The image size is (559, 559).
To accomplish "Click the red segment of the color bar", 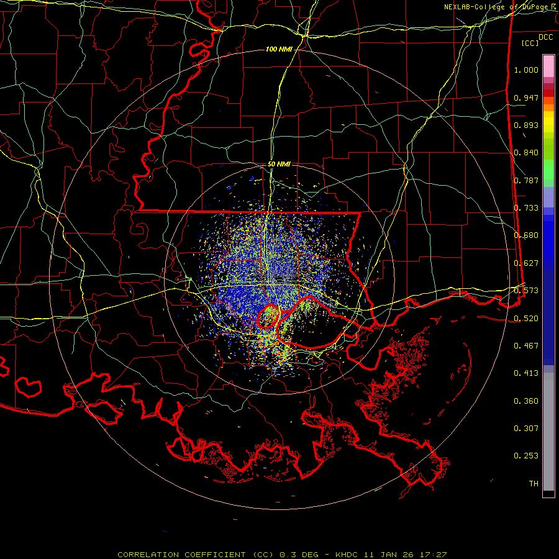I will coord(548,93).
